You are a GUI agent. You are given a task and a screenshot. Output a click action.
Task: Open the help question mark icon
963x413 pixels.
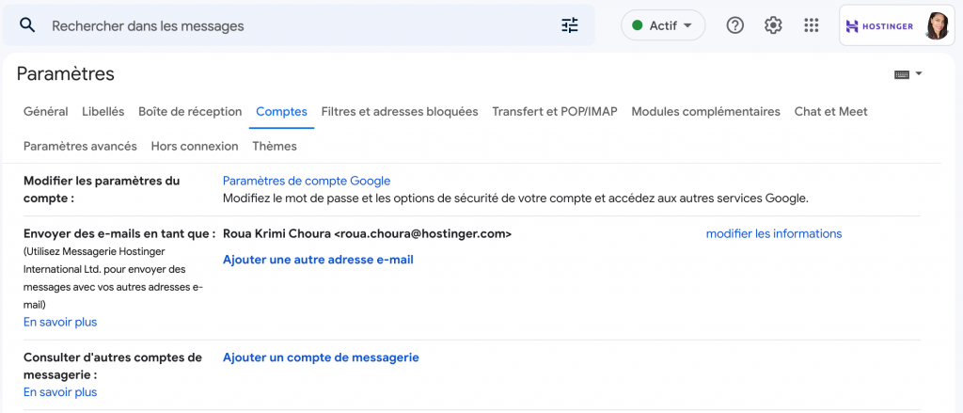tap(735, 25)
